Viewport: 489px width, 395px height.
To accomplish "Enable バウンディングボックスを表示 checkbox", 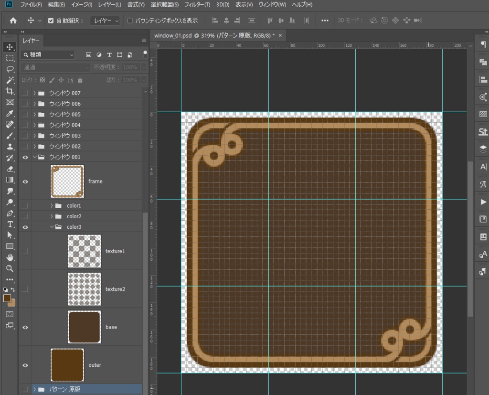I will tap(130, 21).
